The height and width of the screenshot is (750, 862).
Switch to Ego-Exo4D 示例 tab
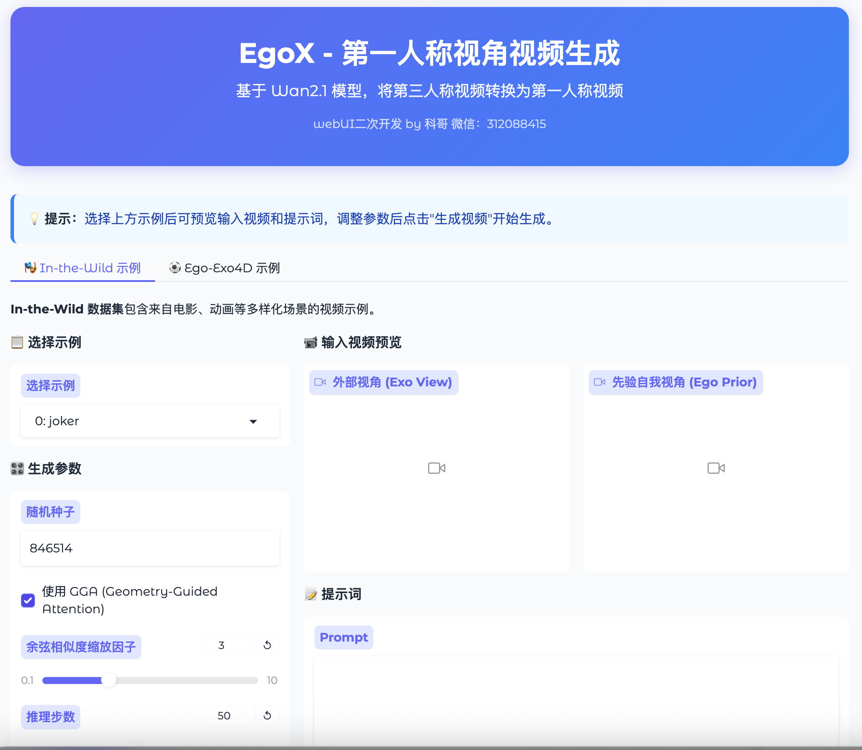(x=224, y=268)
